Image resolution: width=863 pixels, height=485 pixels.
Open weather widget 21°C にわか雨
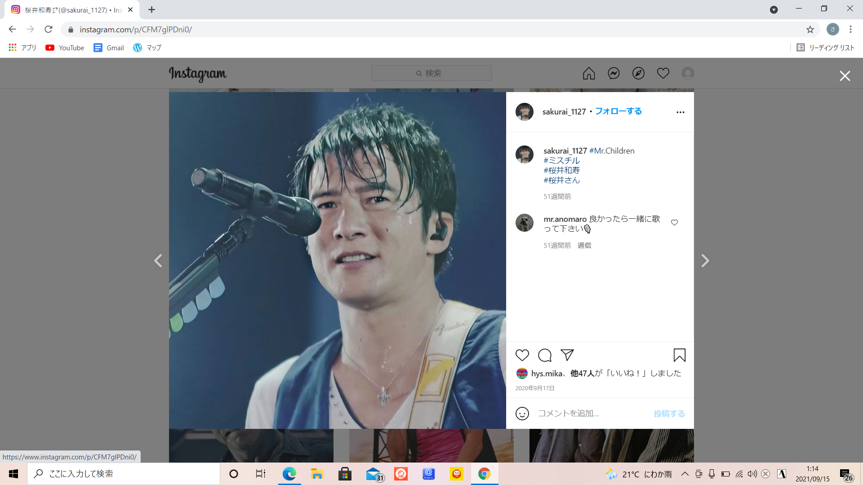pyautogui.click(x=639, y=474)
